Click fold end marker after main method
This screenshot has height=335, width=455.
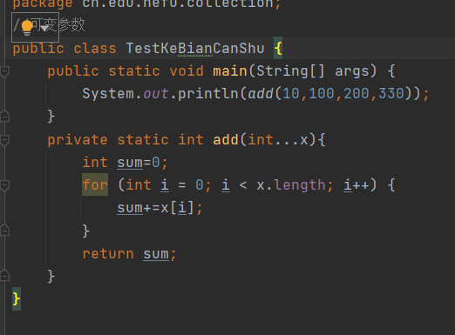pyautogui.click(x=4, y=117)
